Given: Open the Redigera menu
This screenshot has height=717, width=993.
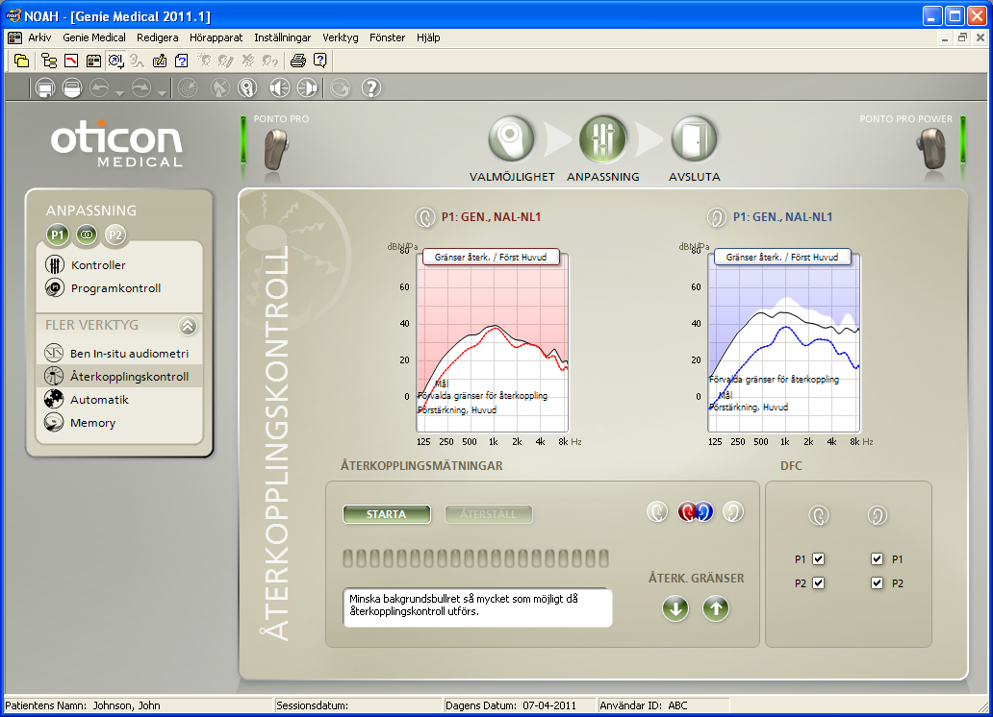Looking at the screenshot, I should [x=157, y=38].
